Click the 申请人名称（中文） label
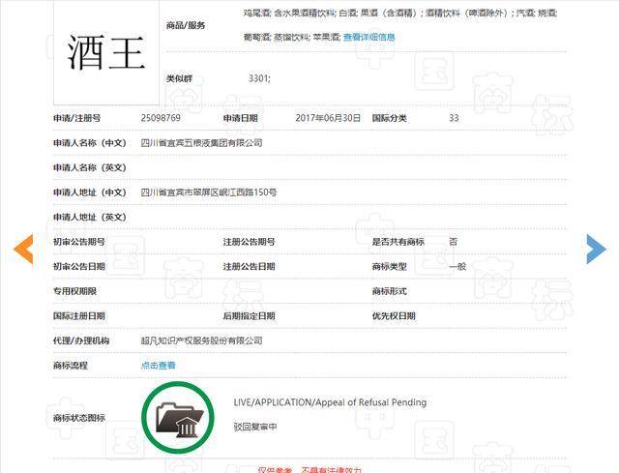 (90, 143)
